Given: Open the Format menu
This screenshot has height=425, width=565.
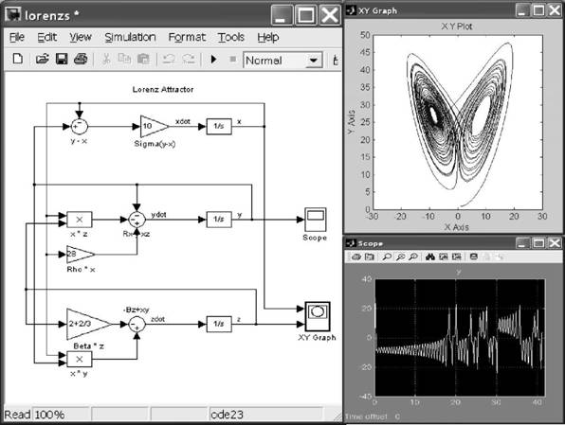Looking at the screenshot, I should pos(187,38).
